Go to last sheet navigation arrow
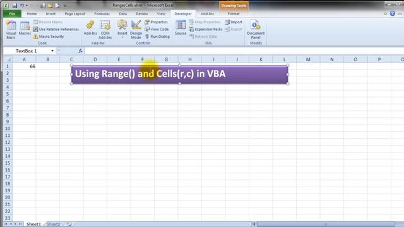Screen dimensions: 404x227 pos(20,224)
